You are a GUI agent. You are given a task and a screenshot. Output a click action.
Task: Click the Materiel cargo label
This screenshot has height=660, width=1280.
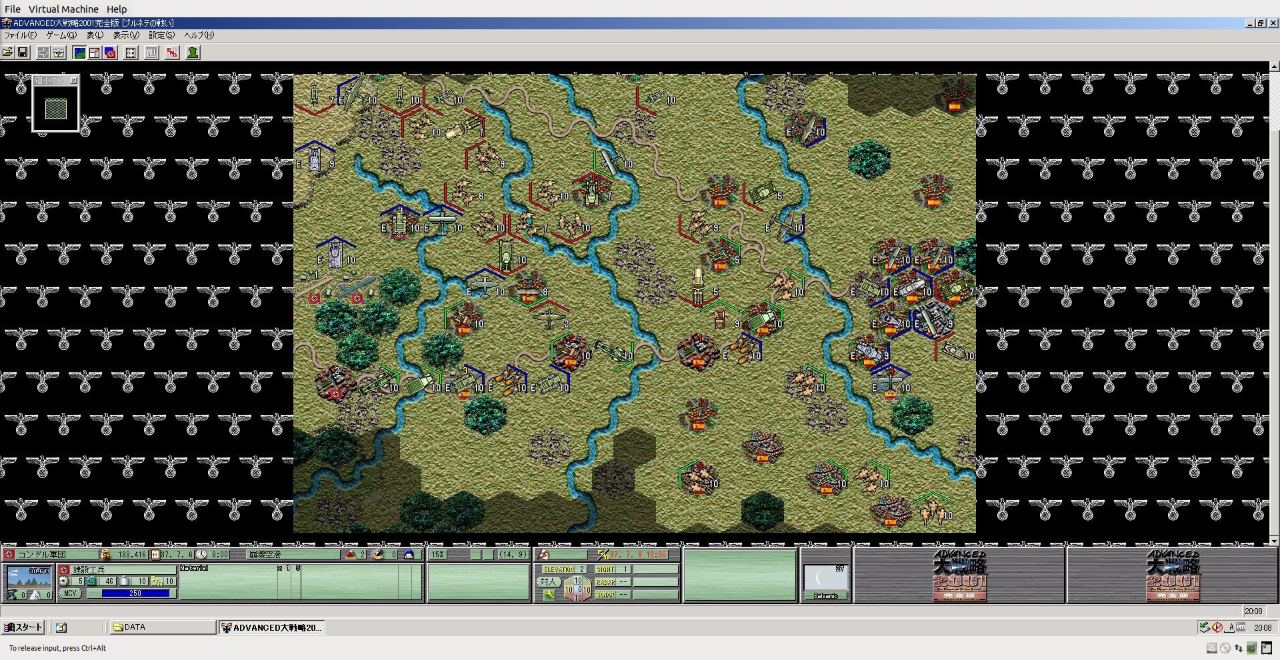point(194,568)
